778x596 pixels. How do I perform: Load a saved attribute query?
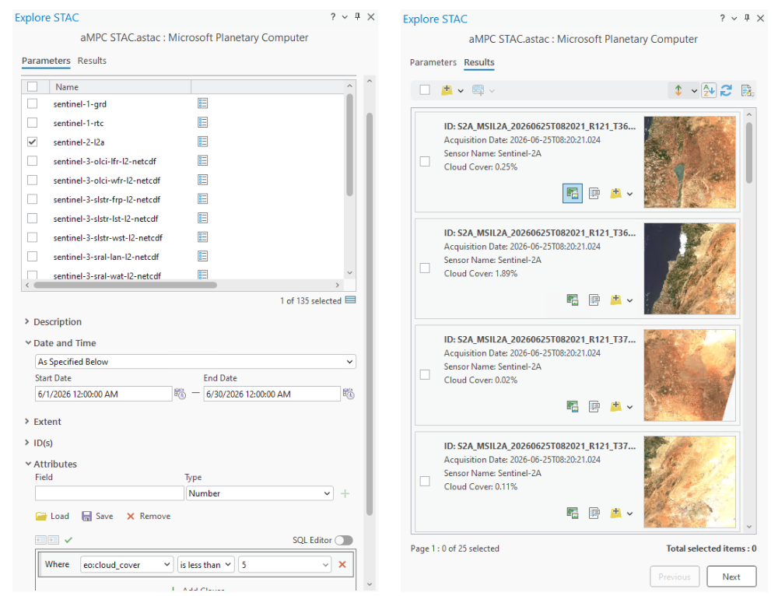(52, 516)
